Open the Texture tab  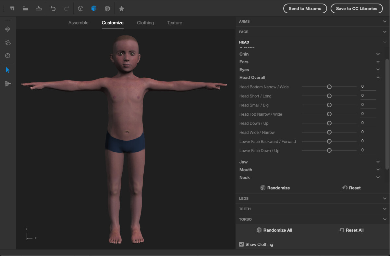coord(175,23)
